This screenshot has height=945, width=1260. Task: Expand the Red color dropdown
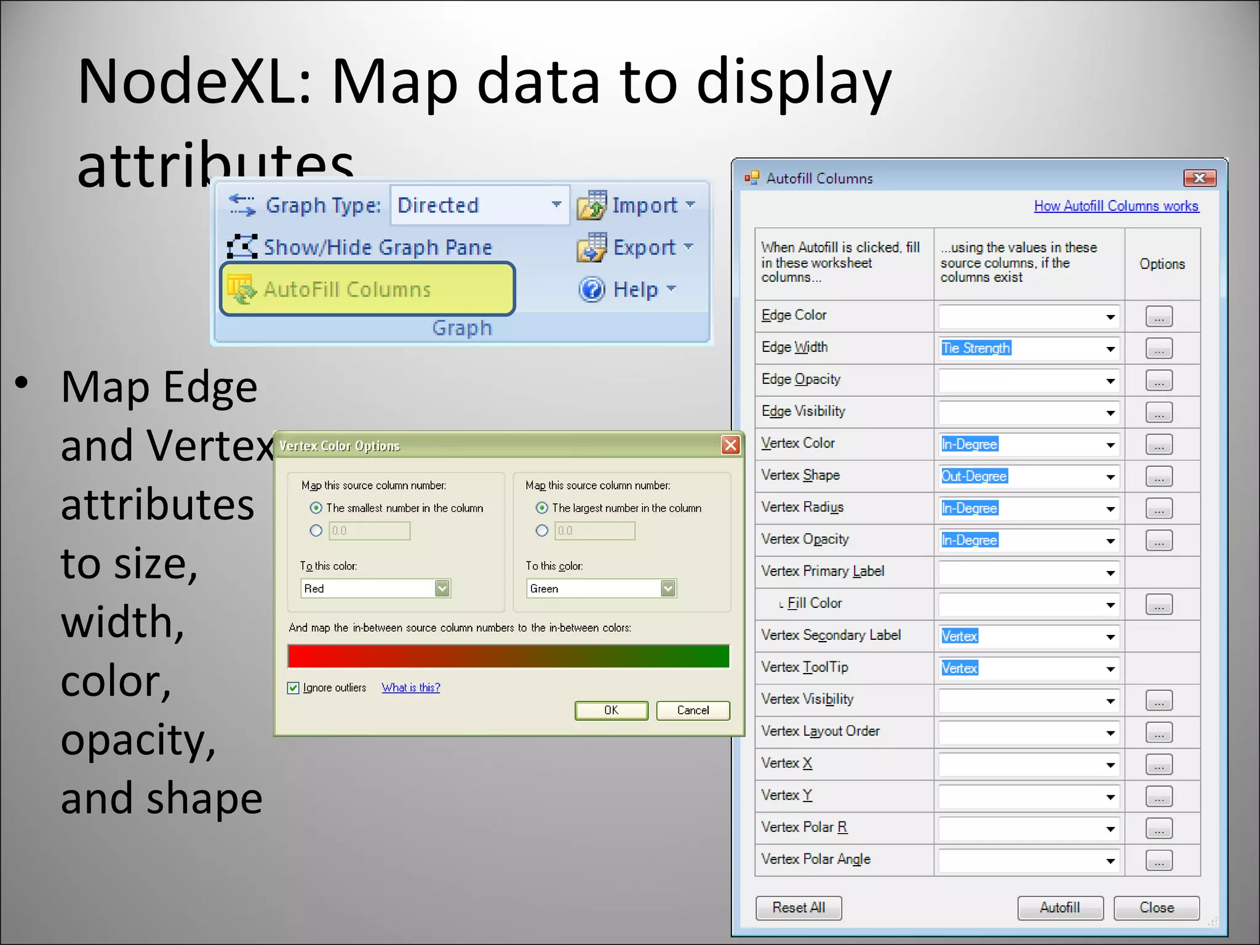[442, 588]
